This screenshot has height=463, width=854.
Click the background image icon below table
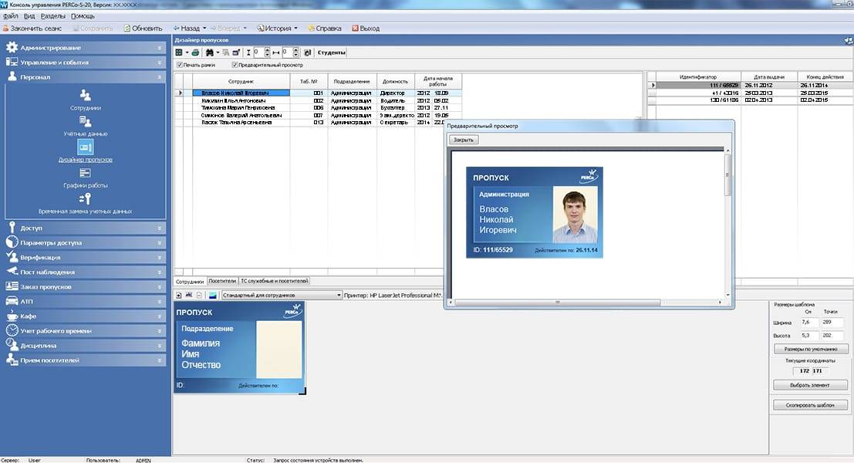pyautogui.click(x=212, y=295)
